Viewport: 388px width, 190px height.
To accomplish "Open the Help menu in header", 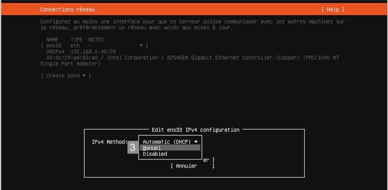I will tap(332, 9).
